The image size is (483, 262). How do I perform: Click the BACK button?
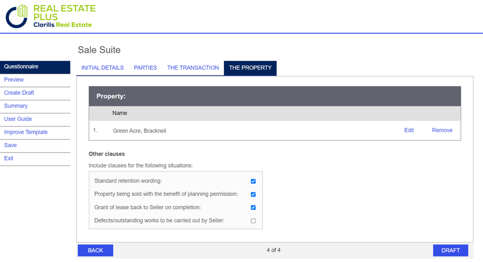point(96,250)
